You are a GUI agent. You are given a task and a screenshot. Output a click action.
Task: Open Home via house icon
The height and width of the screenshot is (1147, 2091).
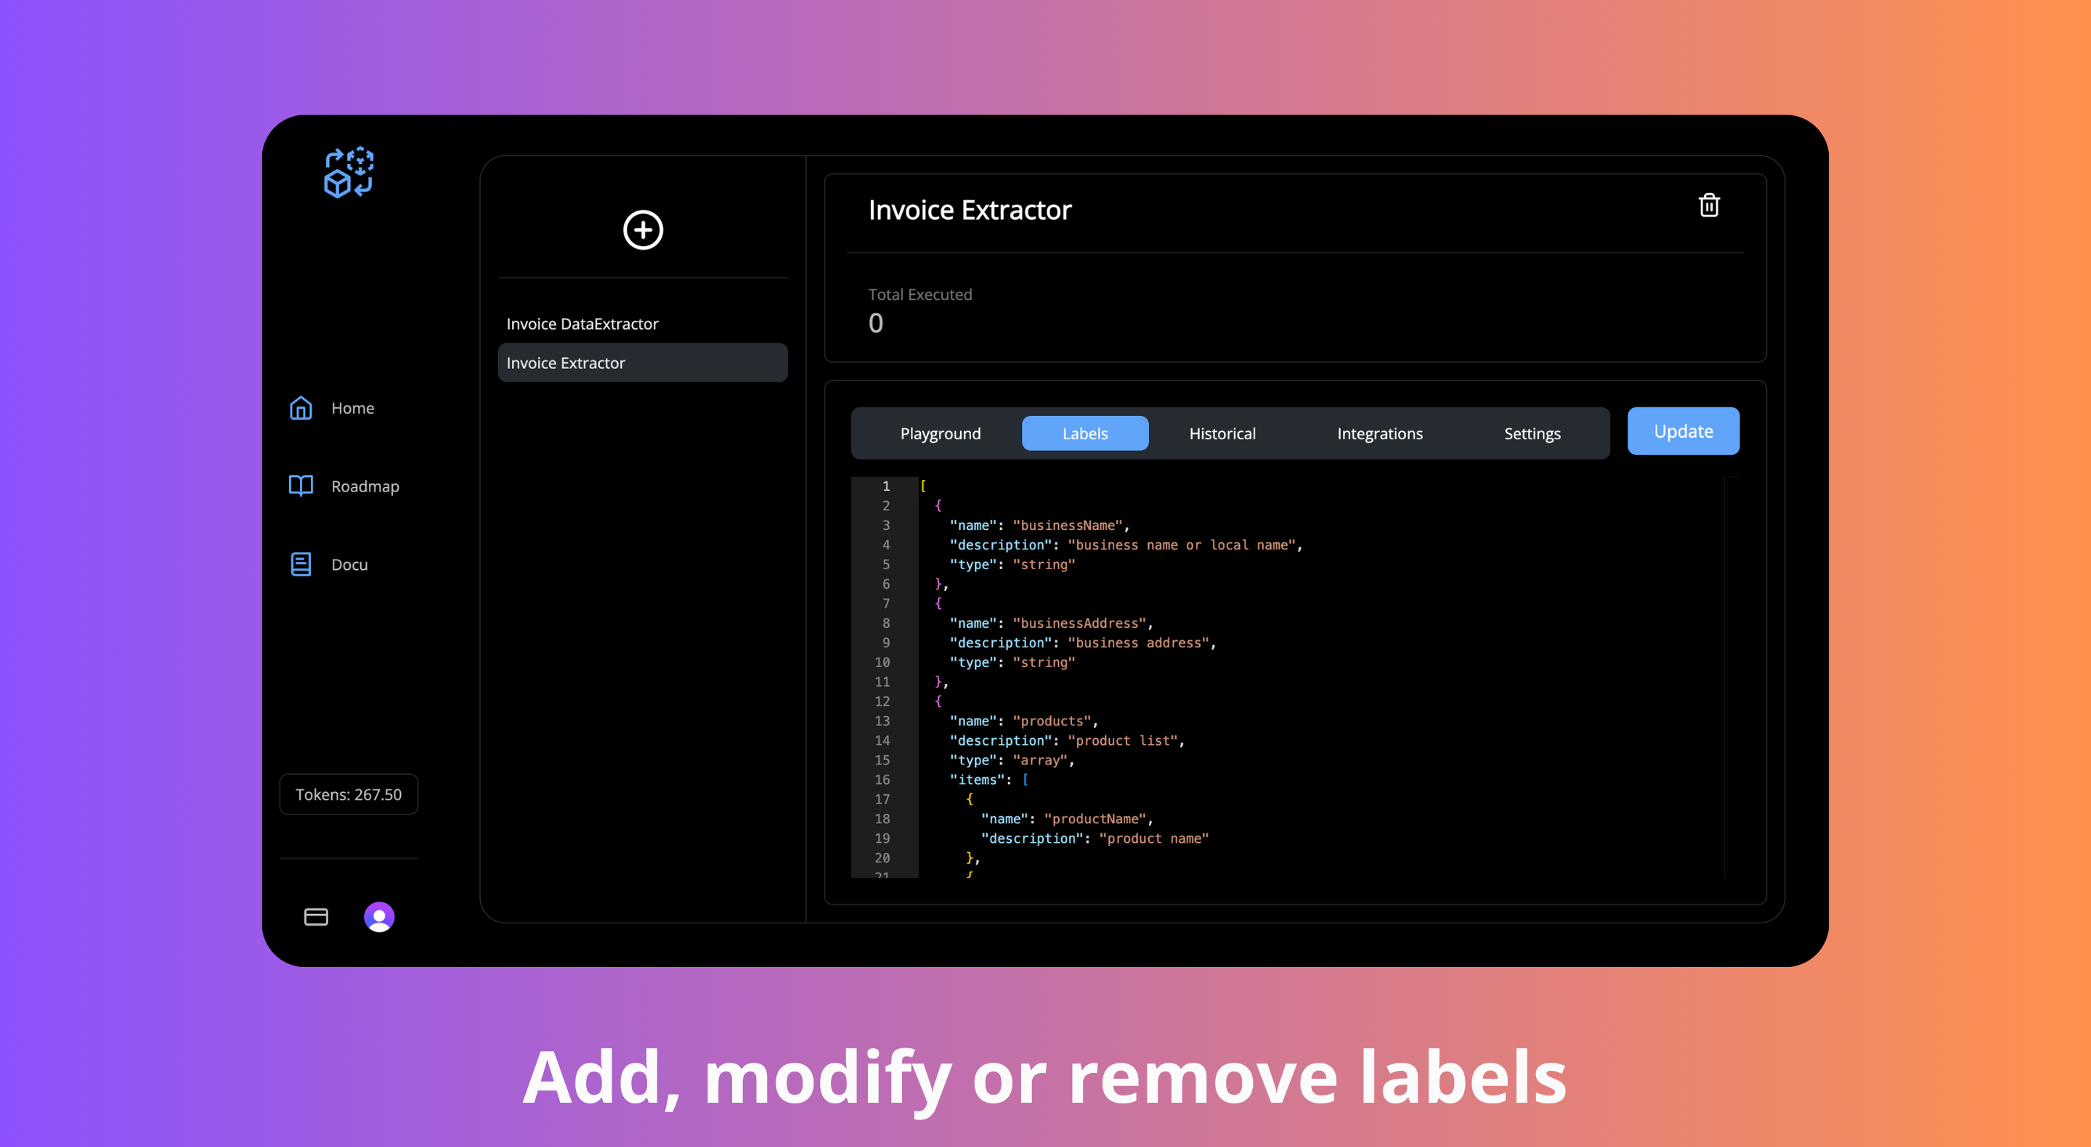[x=301, y=408]
